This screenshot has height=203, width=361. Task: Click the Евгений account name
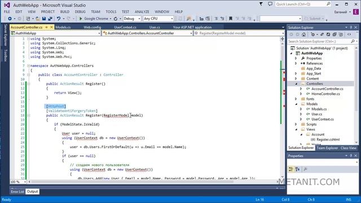[x=341, y=12]
